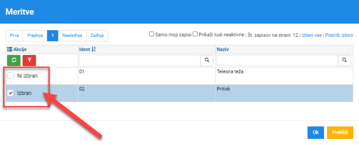This screenshot has height=145, width=359.
Task: Focus the Naziv filter input field
Action: coord(277,61)
